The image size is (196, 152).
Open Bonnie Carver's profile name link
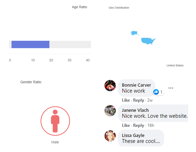coord(136,85)
